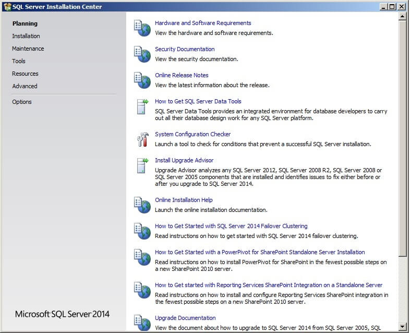Click the SQL Server Data Tools icon
The width and height of the screenshot is (411, 333).
(x=142, y=106)
